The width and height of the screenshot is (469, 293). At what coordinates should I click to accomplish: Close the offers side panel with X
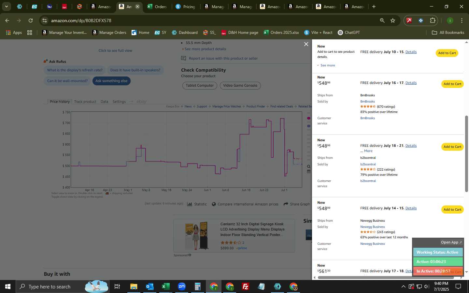(x=306, y=44)
